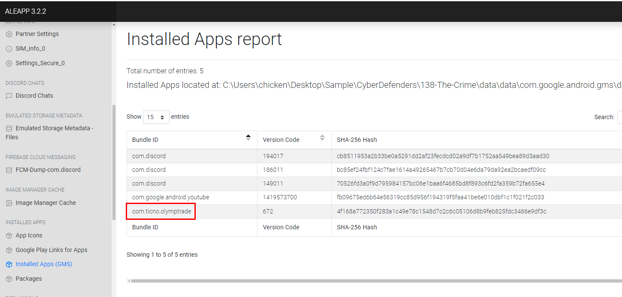Click the App Icons package icon
This screenshot has width=622, height=297.
pyautogui.click(x=9, y=236)
